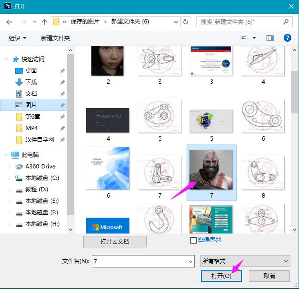
Task: Go back with the left arrow
Action: point(9,22)
